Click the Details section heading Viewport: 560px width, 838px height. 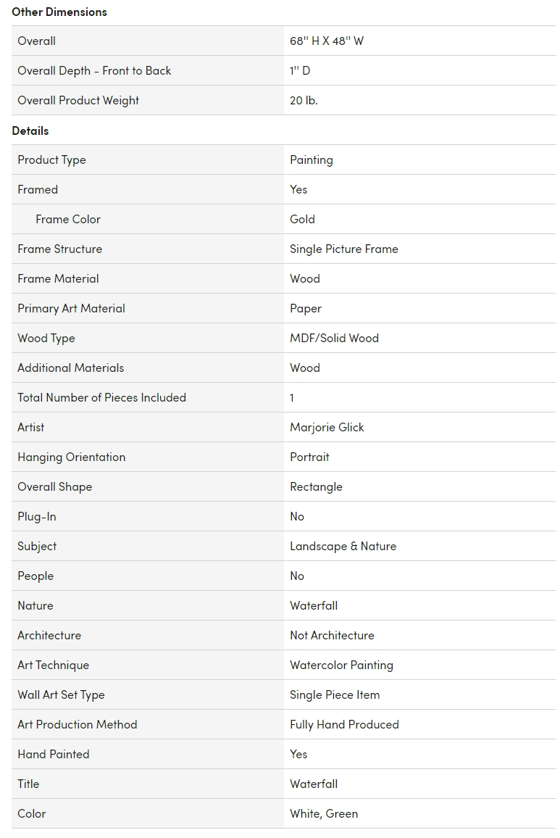coord(30,131)
